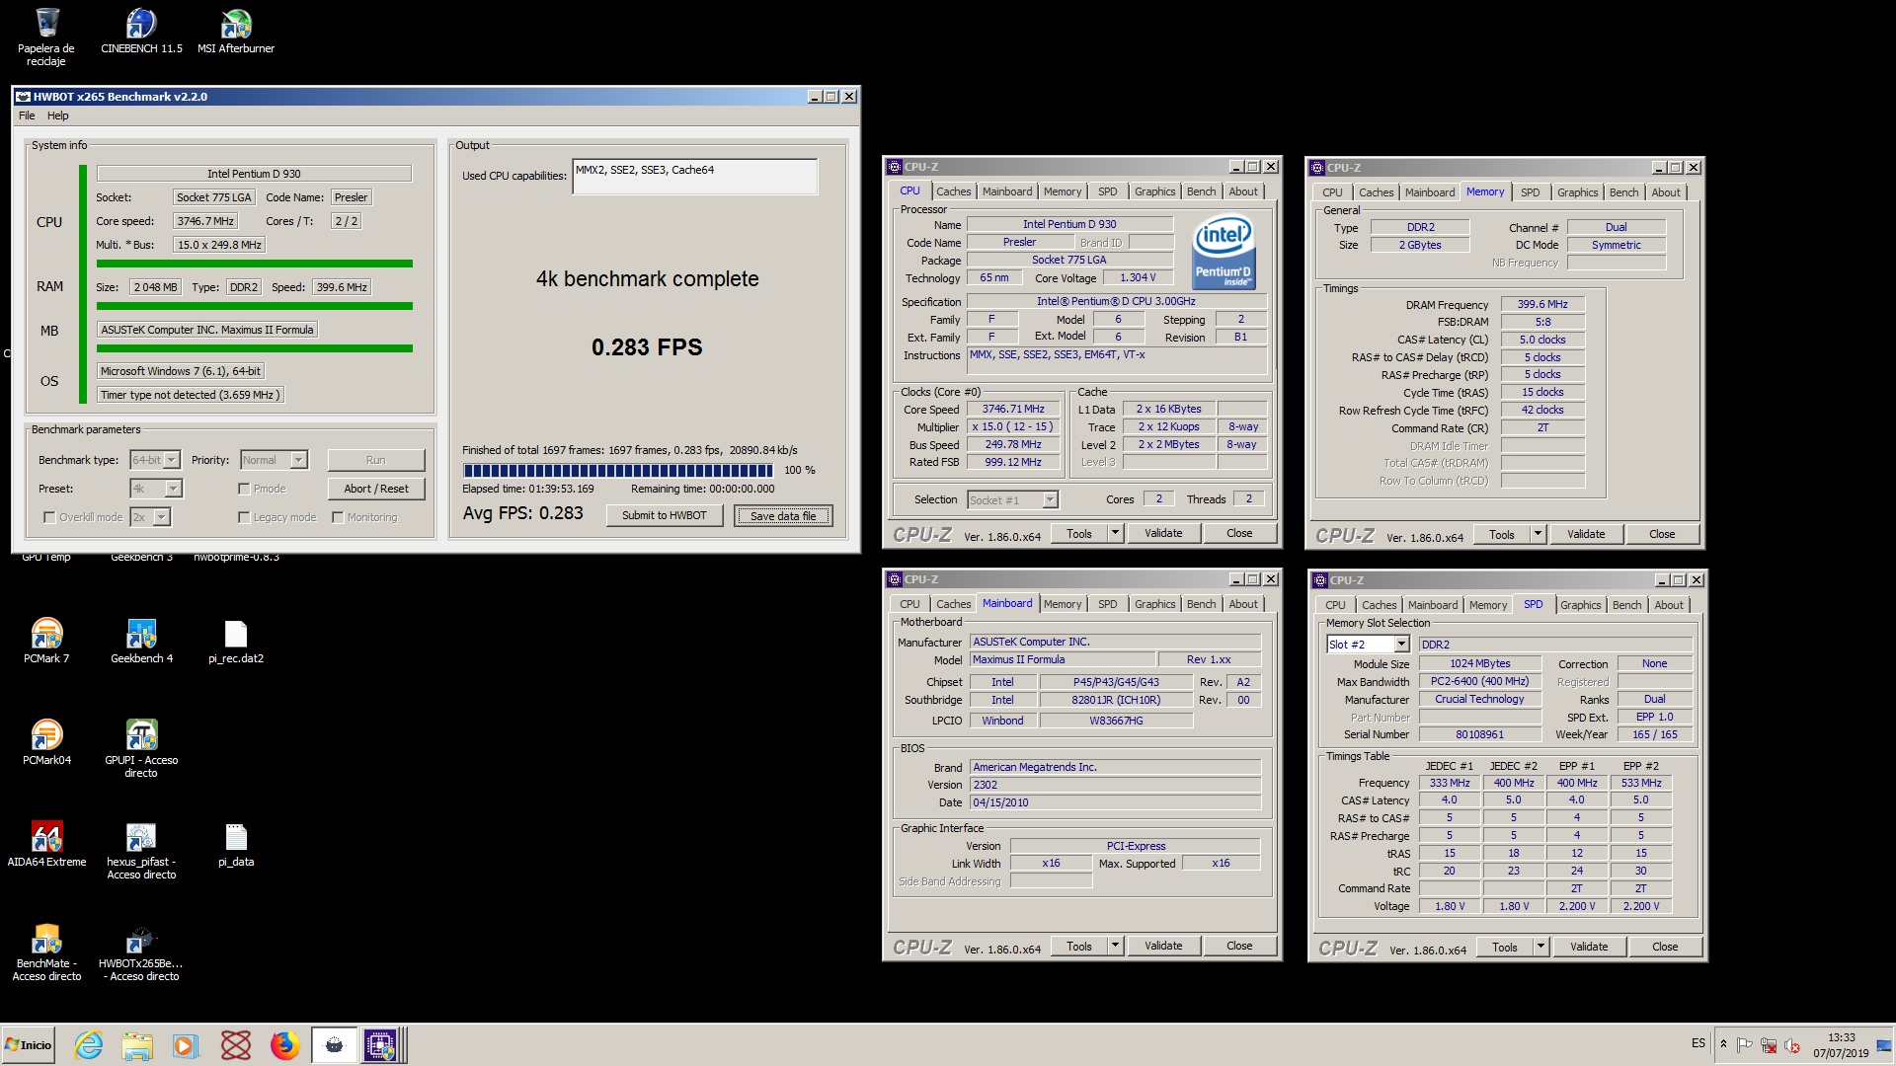
Task: Open Windows Media Player taskbar icon
Action: (x=186, y=1044)
